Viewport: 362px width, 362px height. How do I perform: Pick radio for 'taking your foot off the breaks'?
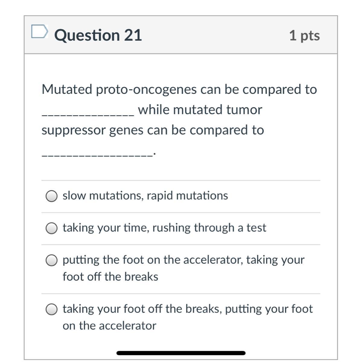point(52,310)
